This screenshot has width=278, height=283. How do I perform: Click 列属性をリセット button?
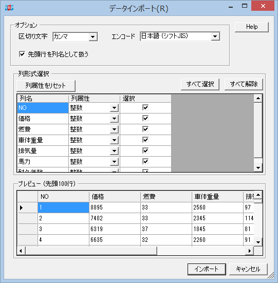[46, 86]
